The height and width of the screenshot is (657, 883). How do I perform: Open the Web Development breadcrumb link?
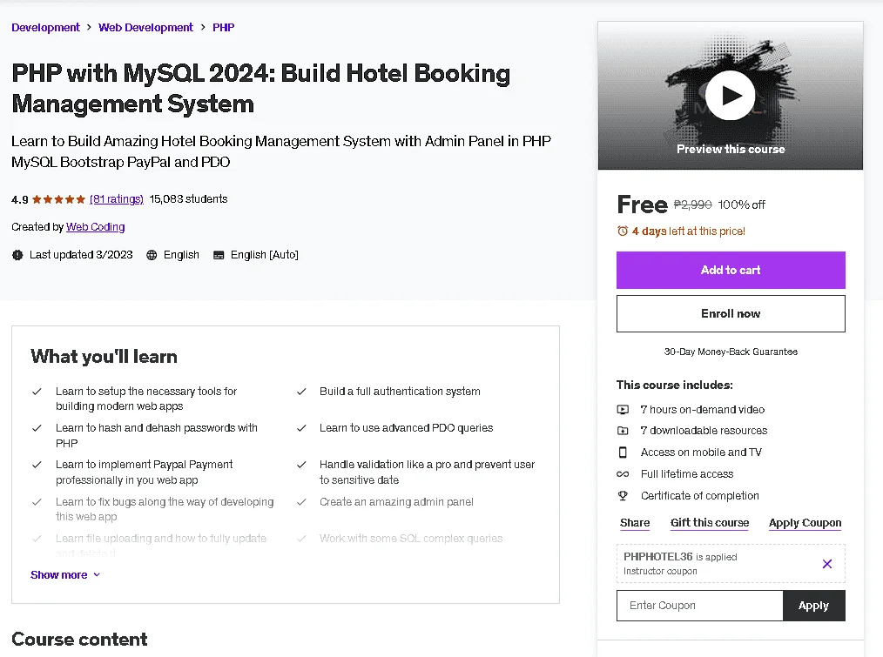[x=145, y=27]
